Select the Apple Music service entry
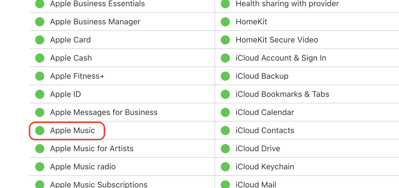The height and width of the screenshot is (188, 399). [72, 131]
